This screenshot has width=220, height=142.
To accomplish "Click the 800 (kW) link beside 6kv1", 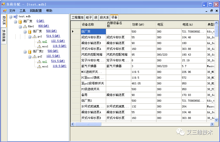I will pos(44,26).
